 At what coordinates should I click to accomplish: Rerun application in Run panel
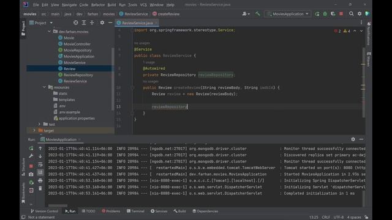[31, 148]
